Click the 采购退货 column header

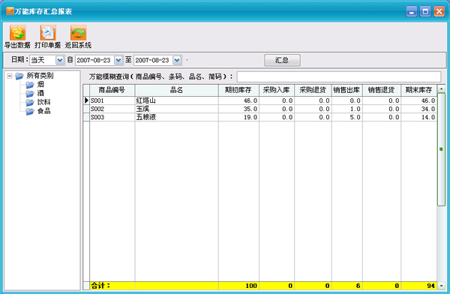click(313, 90)
